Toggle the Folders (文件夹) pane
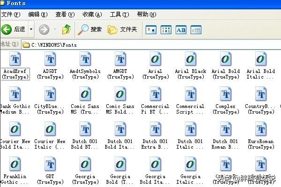Image resolution: width=281 pixels, height=187 pixels. (122, 29)
